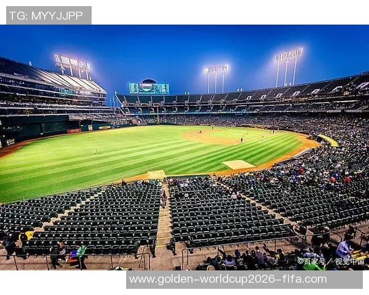The width and height of the screenshot is (369, 295).
Task: Click the 百家号 视觉中国 watermark
Action: 330,261
